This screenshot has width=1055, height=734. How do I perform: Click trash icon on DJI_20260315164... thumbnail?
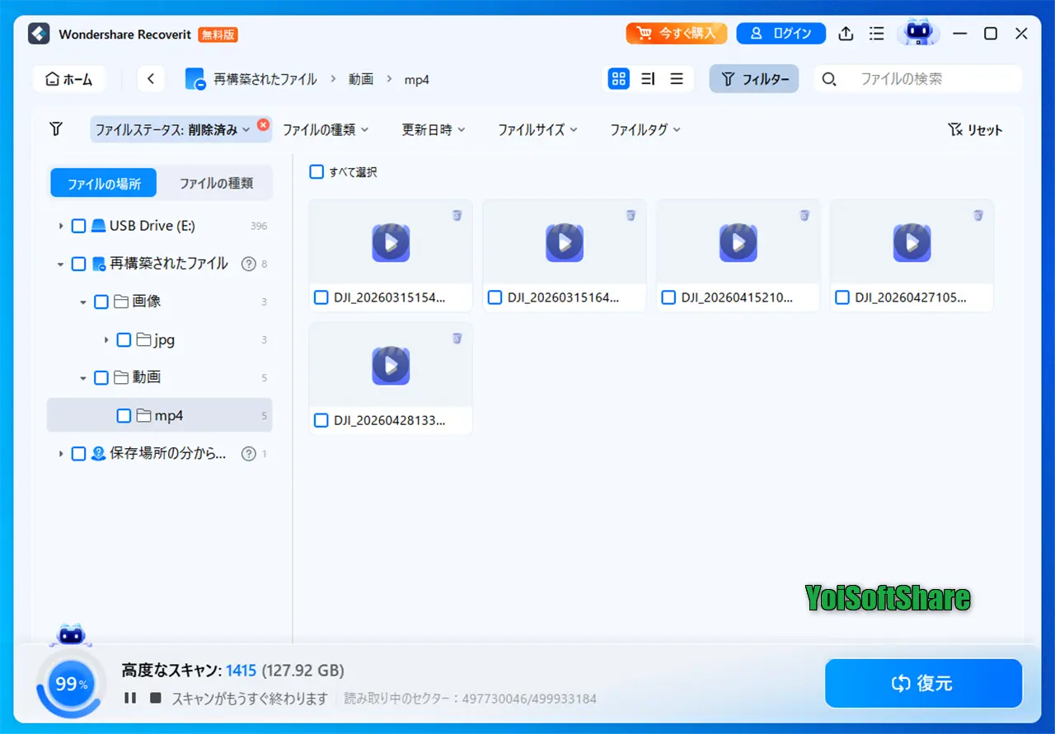pyautogui.click(x=631, y=215)
